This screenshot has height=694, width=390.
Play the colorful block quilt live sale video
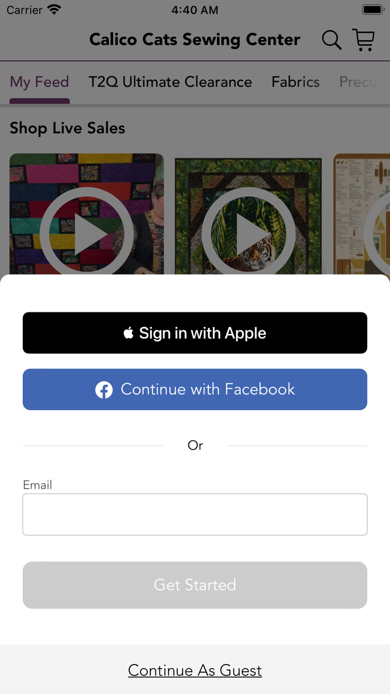[x=86, y=214]
